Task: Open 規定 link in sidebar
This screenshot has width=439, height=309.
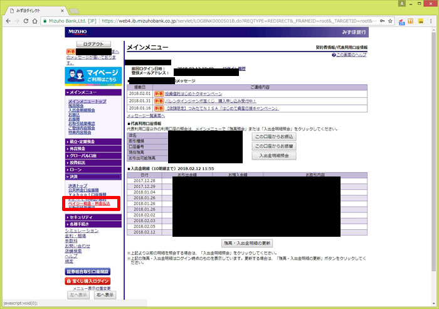Action: (69, 261)
